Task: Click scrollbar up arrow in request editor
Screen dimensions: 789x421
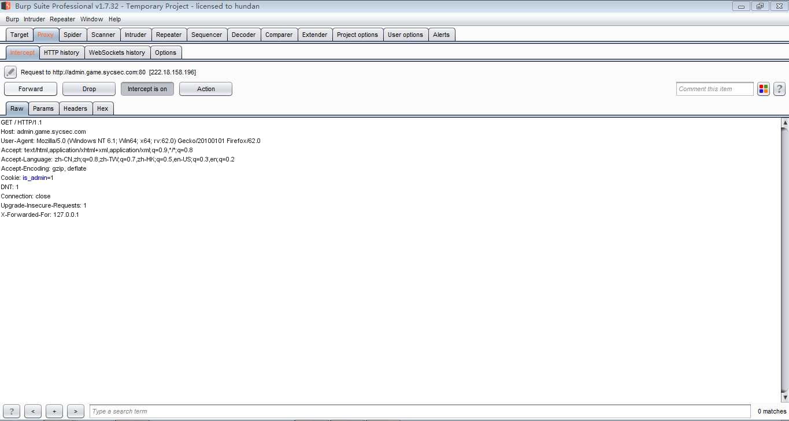Action: coord(785,122)
